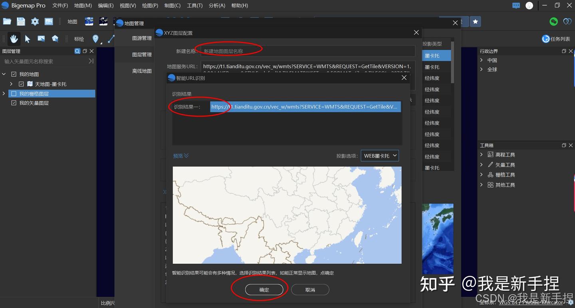The image size is (575, 308).
Task: Enable the 我的栅格图层 checkbox
Action: click(x=14, y=93)
